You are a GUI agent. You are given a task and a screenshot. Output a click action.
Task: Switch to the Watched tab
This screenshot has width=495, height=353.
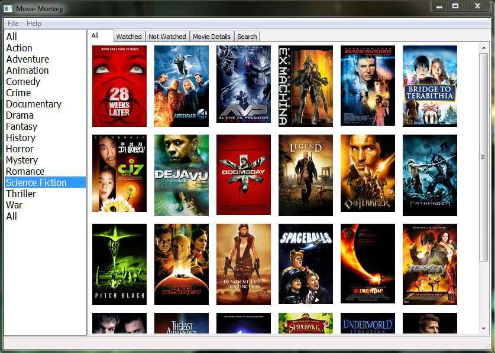pos(129,37)
